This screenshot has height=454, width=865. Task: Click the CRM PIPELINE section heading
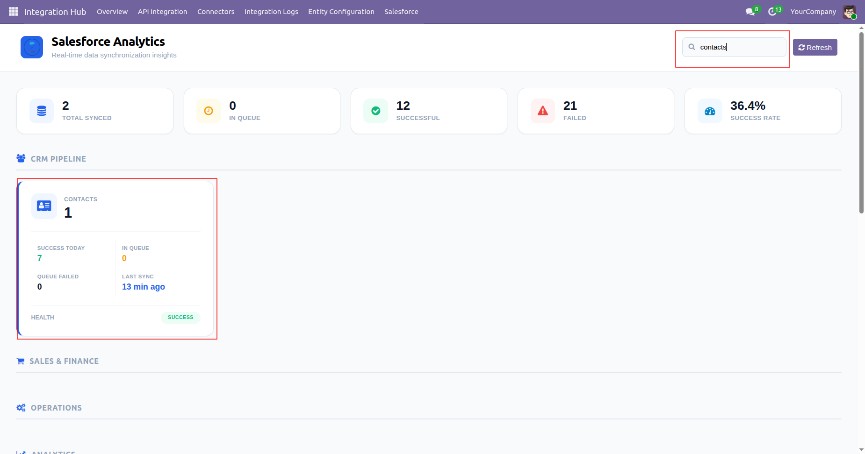(x=58, y=159)
